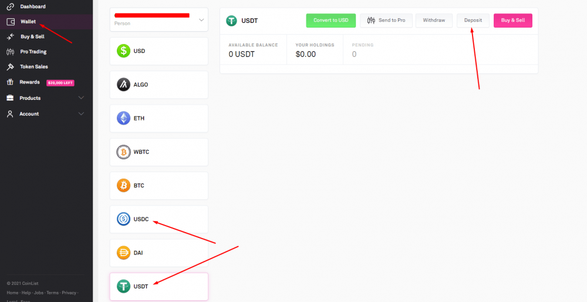Expand the Products menu chevron
The width and height of the screenshot is (587, 302).
[x=81, y=98]
